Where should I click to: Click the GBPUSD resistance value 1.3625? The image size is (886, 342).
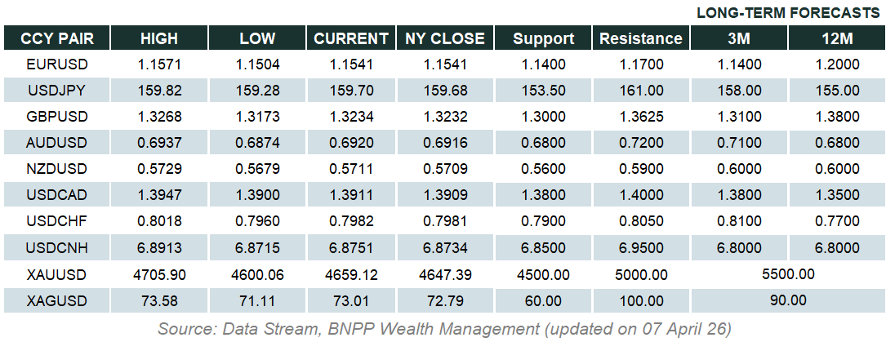[x=640, y=117]
